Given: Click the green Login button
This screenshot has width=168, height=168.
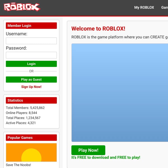Looking at the screenshot, I should pyautogui.click(x=31, y=64).
